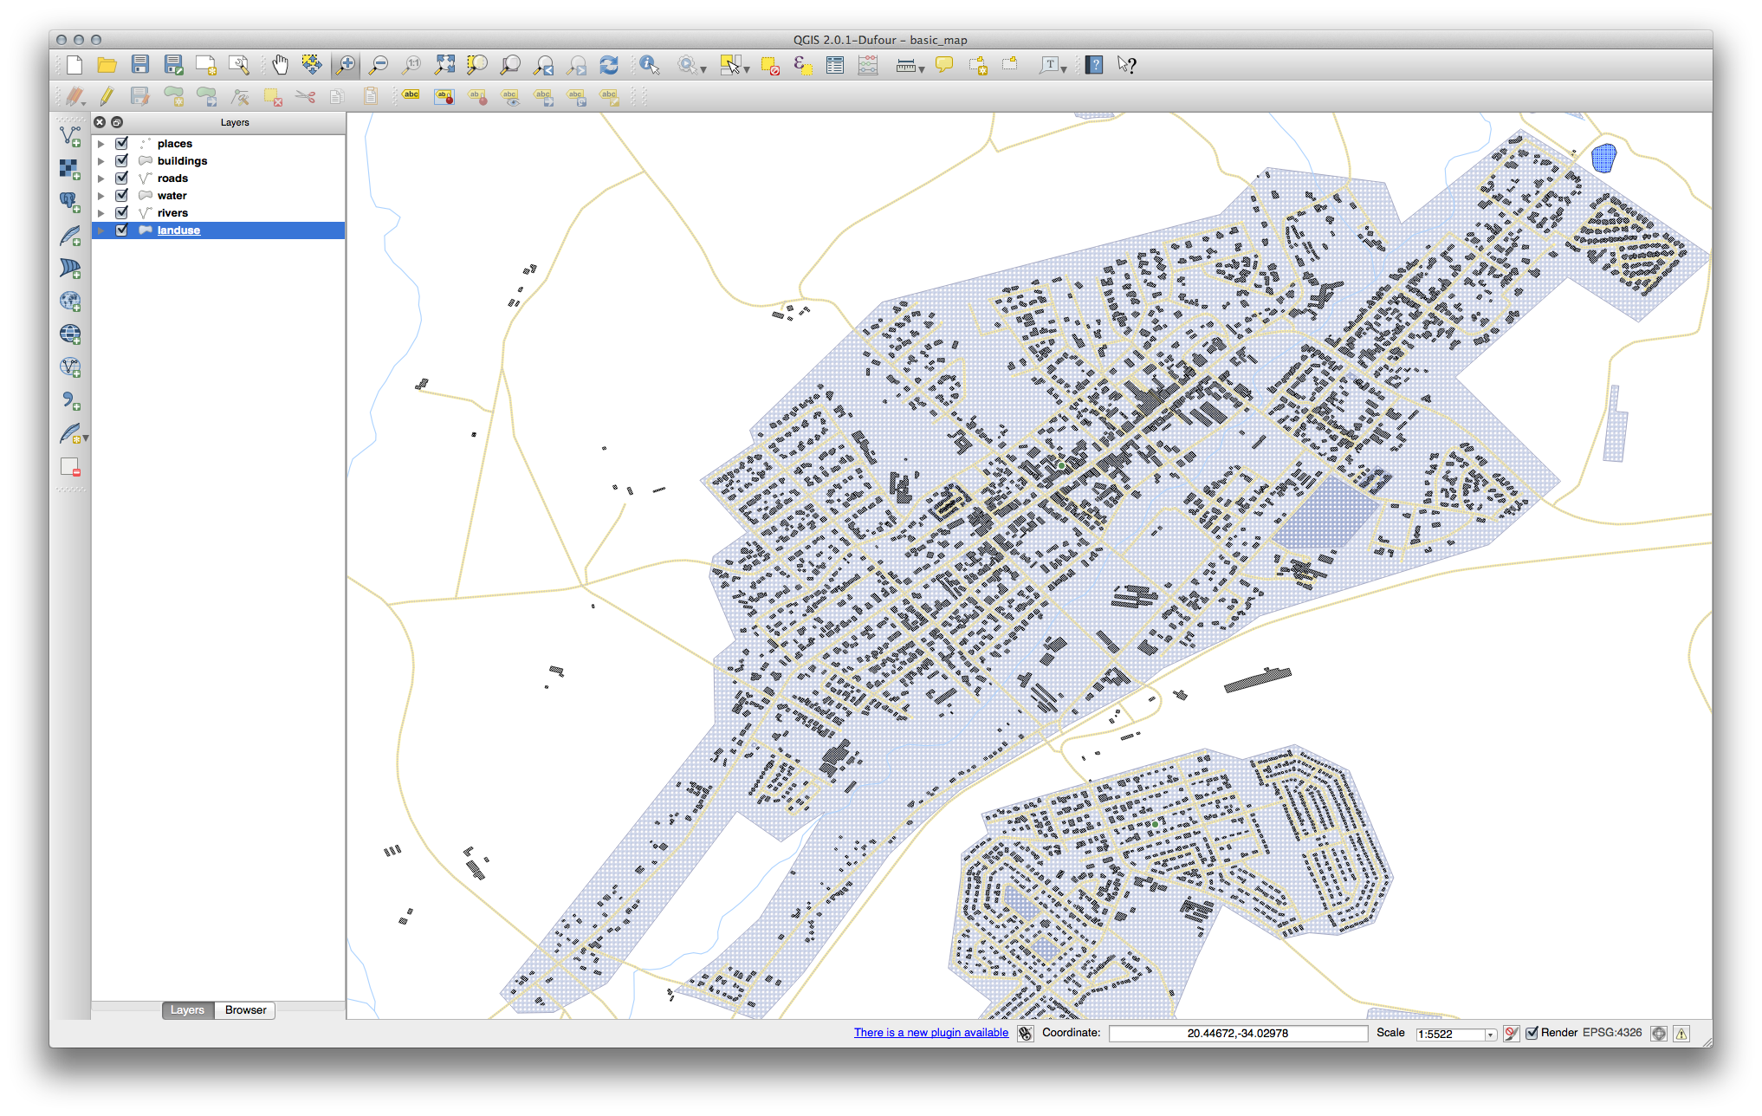
Task: Switch to the Browser tab
Action: pyautogui.click(x=245, y=1010)
